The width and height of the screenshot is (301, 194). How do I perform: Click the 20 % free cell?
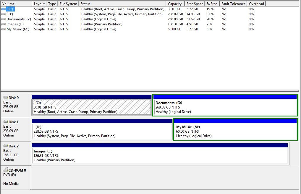[210, 19]
